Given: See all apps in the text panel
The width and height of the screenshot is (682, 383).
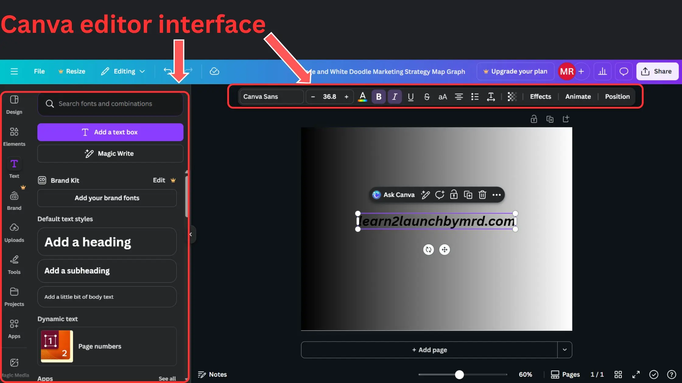Looking at the screenshot, I should 167,378.
